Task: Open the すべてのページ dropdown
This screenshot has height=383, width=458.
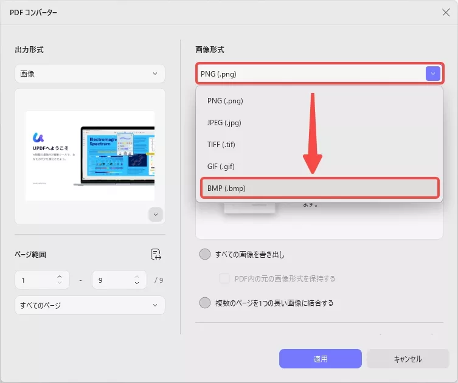Action: (x=90, y=305)
